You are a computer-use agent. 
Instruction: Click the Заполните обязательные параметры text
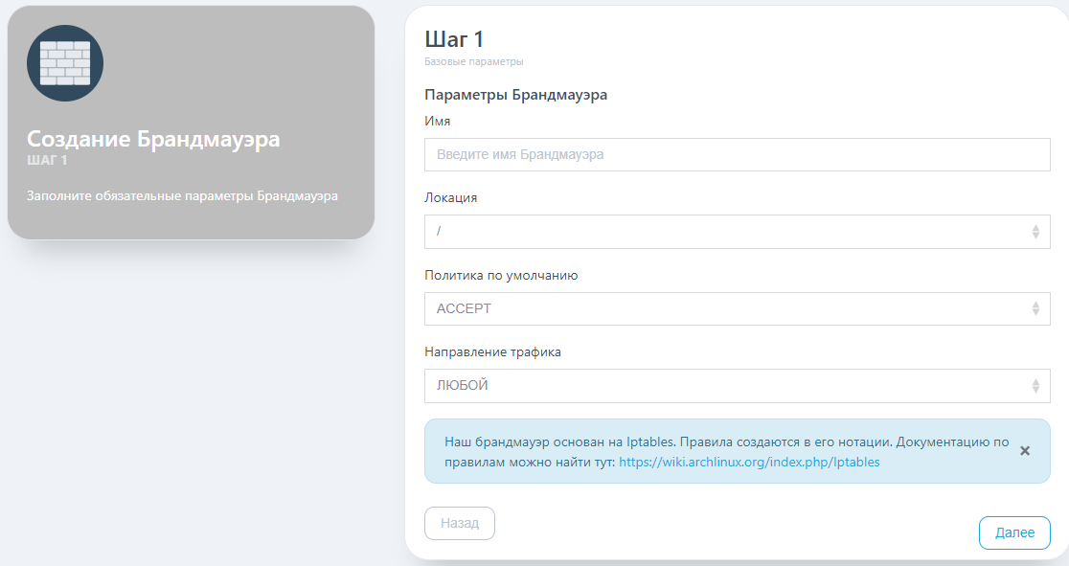(x=182, y=195)
